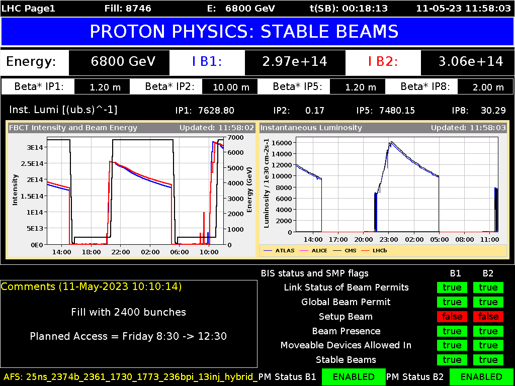Click the Fill with 2400 bunches comment
This screenshot has width=515, height=386.
pyautogui.click(x=128, y=312)
